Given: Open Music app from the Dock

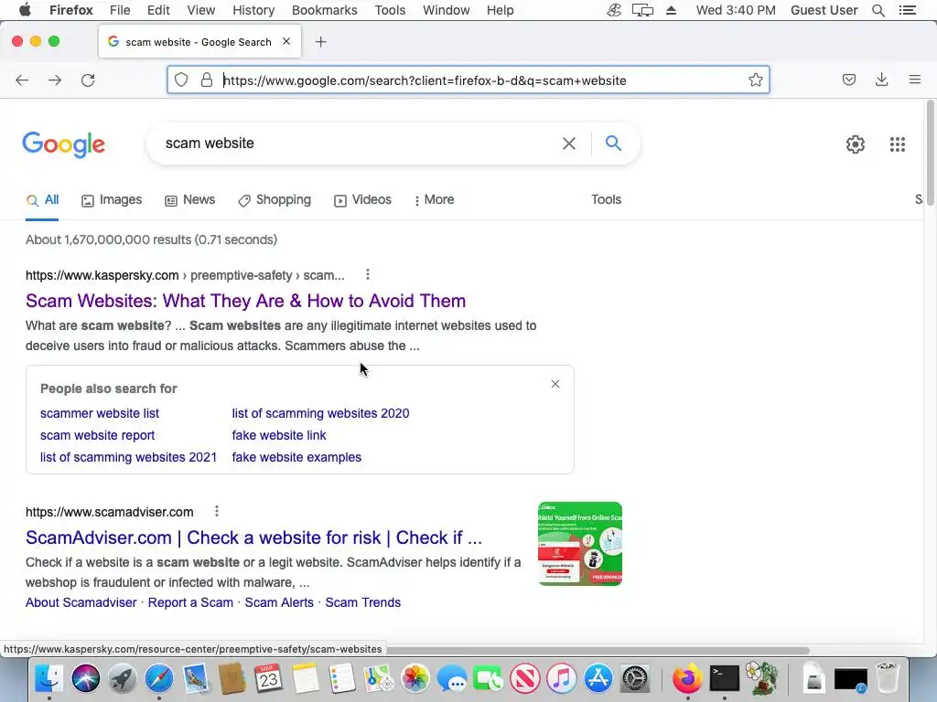Looking at the screenshot, I should tap(561, 679).
